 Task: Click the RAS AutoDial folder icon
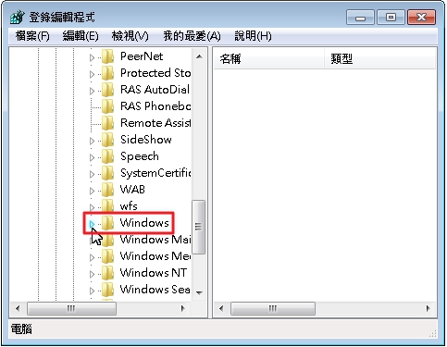(x=108, y=90)
